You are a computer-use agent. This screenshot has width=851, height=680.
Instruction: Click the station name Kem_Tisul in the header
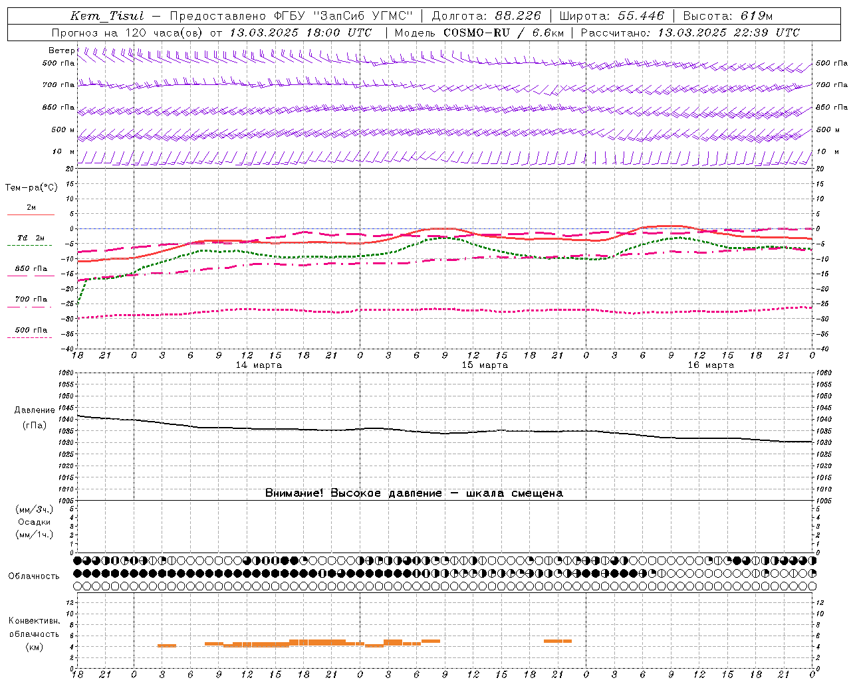coord(107,16)
